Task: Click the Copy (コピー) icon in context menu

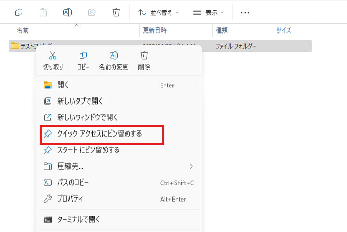Action: pos(83,56)
